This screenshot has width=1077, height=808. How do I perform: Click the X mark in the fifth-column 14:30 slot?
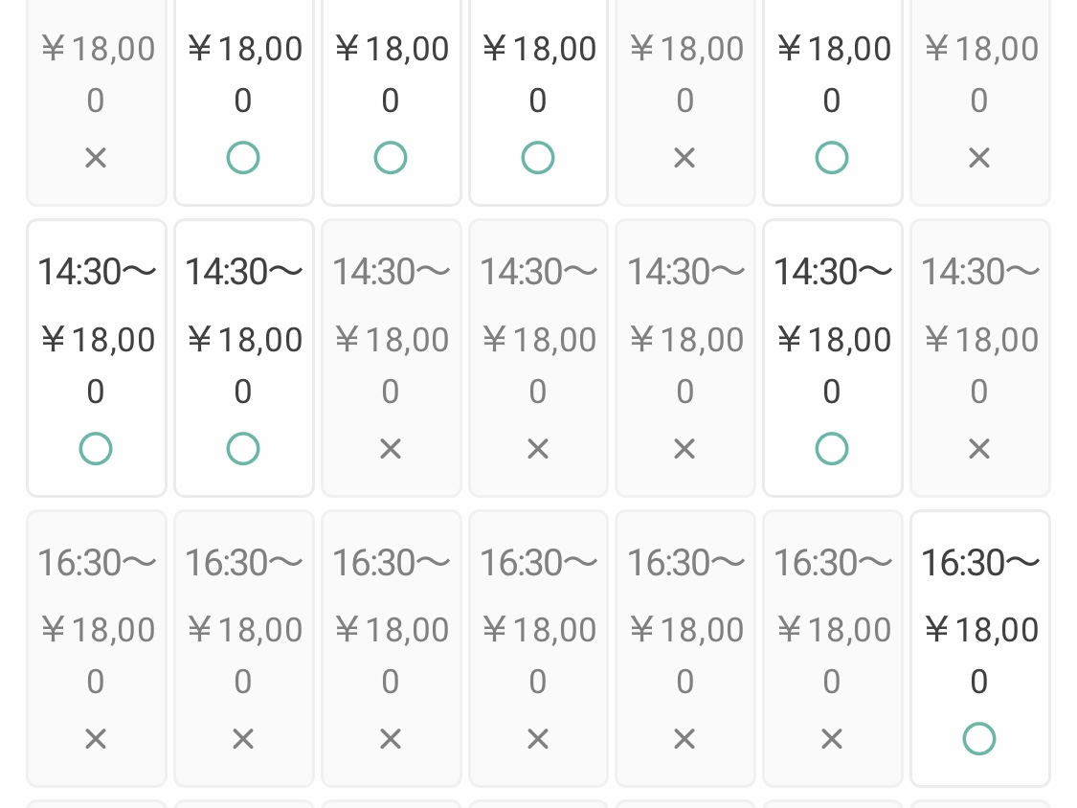tap(684, 448)
